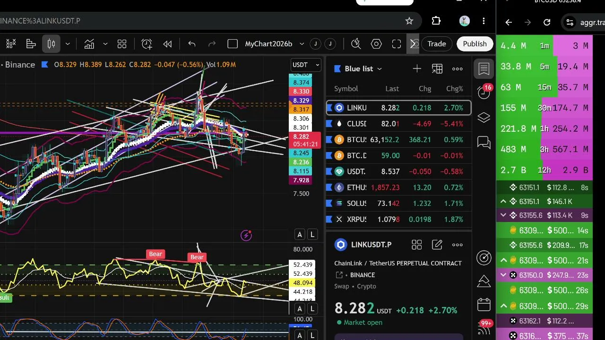
Task: Select the SOLUS row in the watchlist
Action: tap(398, 204)
